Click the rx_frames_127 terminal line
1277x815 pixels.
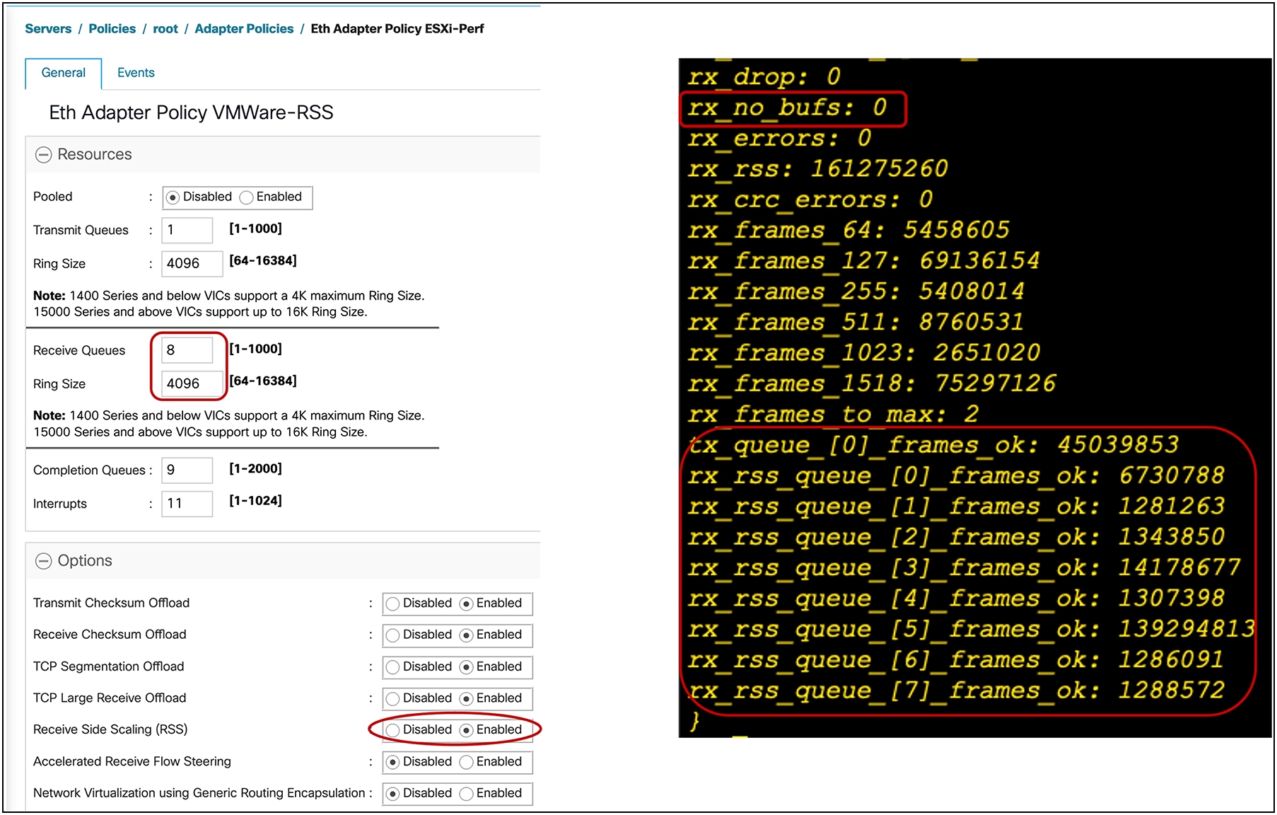(x=863, y=261)
